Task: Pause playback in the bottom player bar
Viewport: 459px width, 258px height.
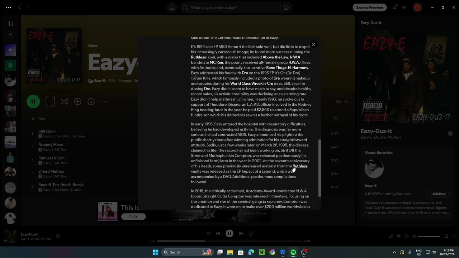Action: 229,233
